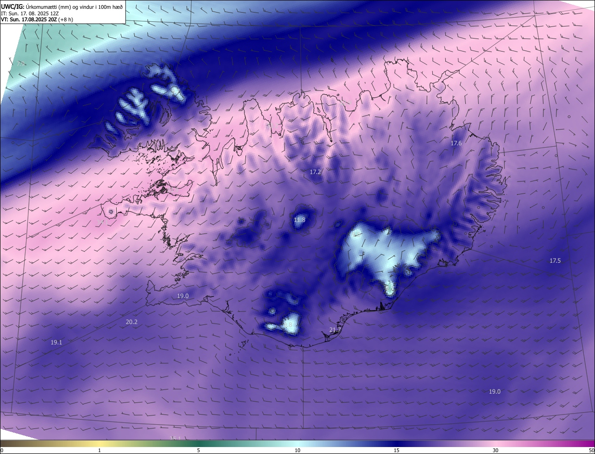595x454 pixels.
Task: Click the 15 tick on the color scale
Action: (397, 450)
